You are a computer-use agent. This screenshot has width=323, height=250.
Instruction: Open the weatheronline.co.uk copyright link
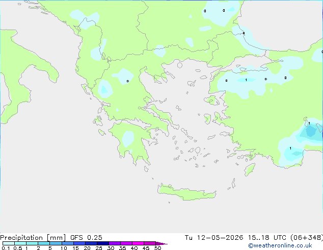coord(280,245)
